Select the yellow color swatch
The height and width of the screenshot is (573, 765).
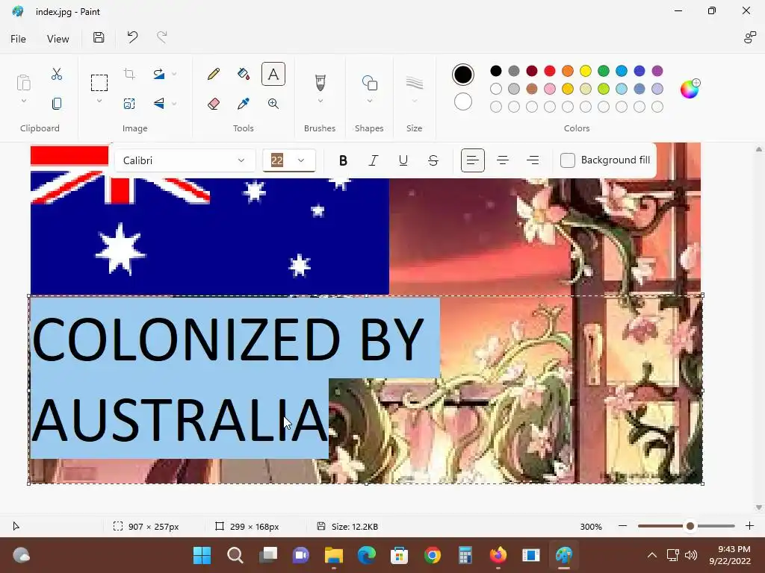click(x=586, y=71)
